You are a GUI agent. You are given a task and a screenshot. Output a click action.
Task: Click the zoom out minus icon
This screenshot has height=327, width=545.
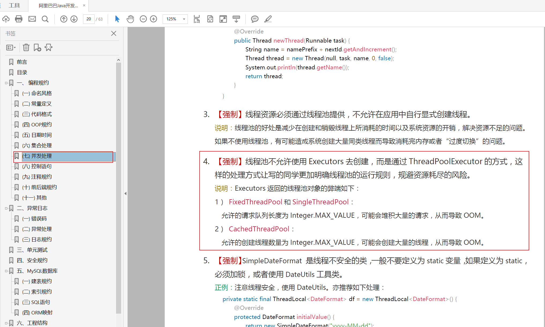pos(143,19)
